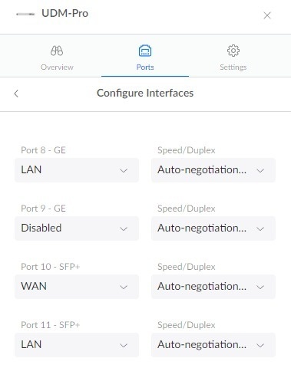
Task: Click the chevron in Port 9 Disabled field
Action: point(124,229)
